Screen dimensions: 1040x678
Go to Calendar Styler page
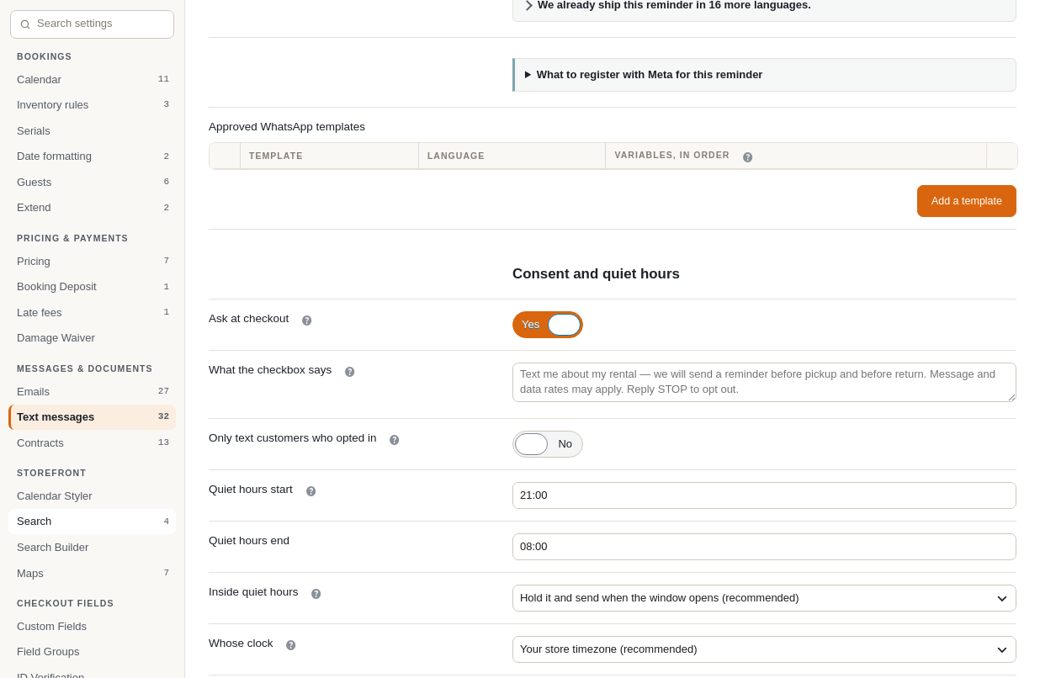pyautogui.click(x=93, y=496)
